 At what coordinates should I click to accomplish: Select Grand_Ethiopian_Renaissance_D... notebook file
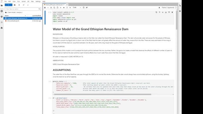(x=23, y=18)
